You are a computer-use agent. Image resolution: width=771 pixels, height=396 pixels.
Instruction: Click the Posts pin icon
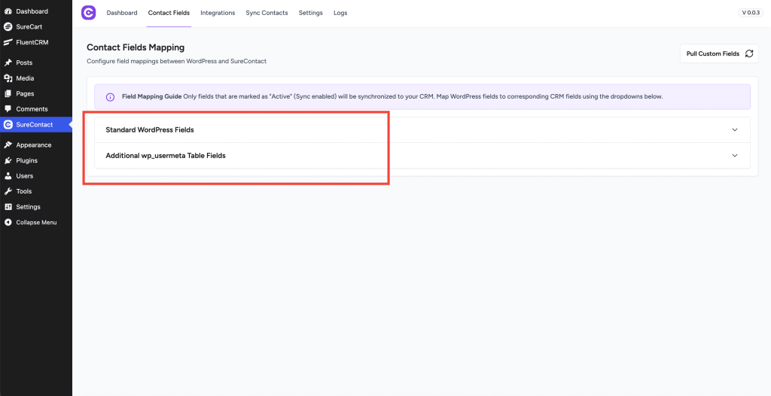tap(8, 62)
